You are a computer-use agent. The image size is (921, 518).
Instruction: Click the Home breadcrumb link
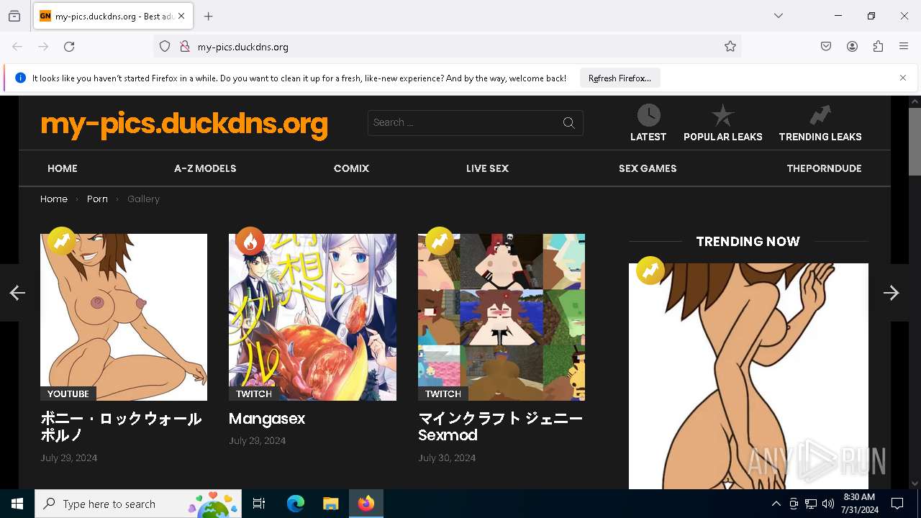coord(54,199)
